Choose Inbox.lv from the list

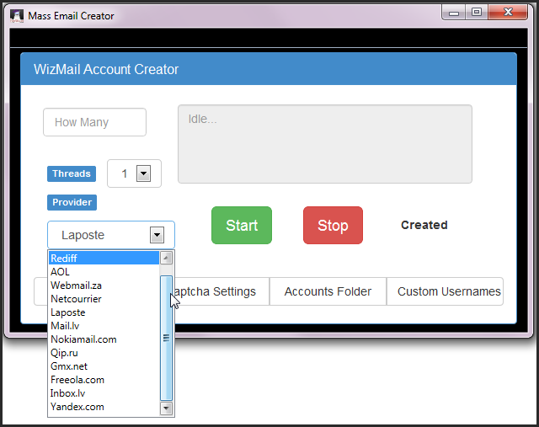coord(104,393)
